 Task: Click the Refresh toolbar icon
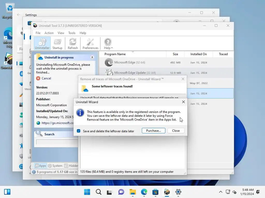click(x=73, y=43)
